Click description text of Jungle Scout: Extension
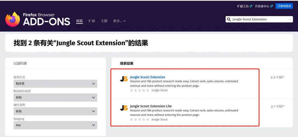 pos(184,83)
